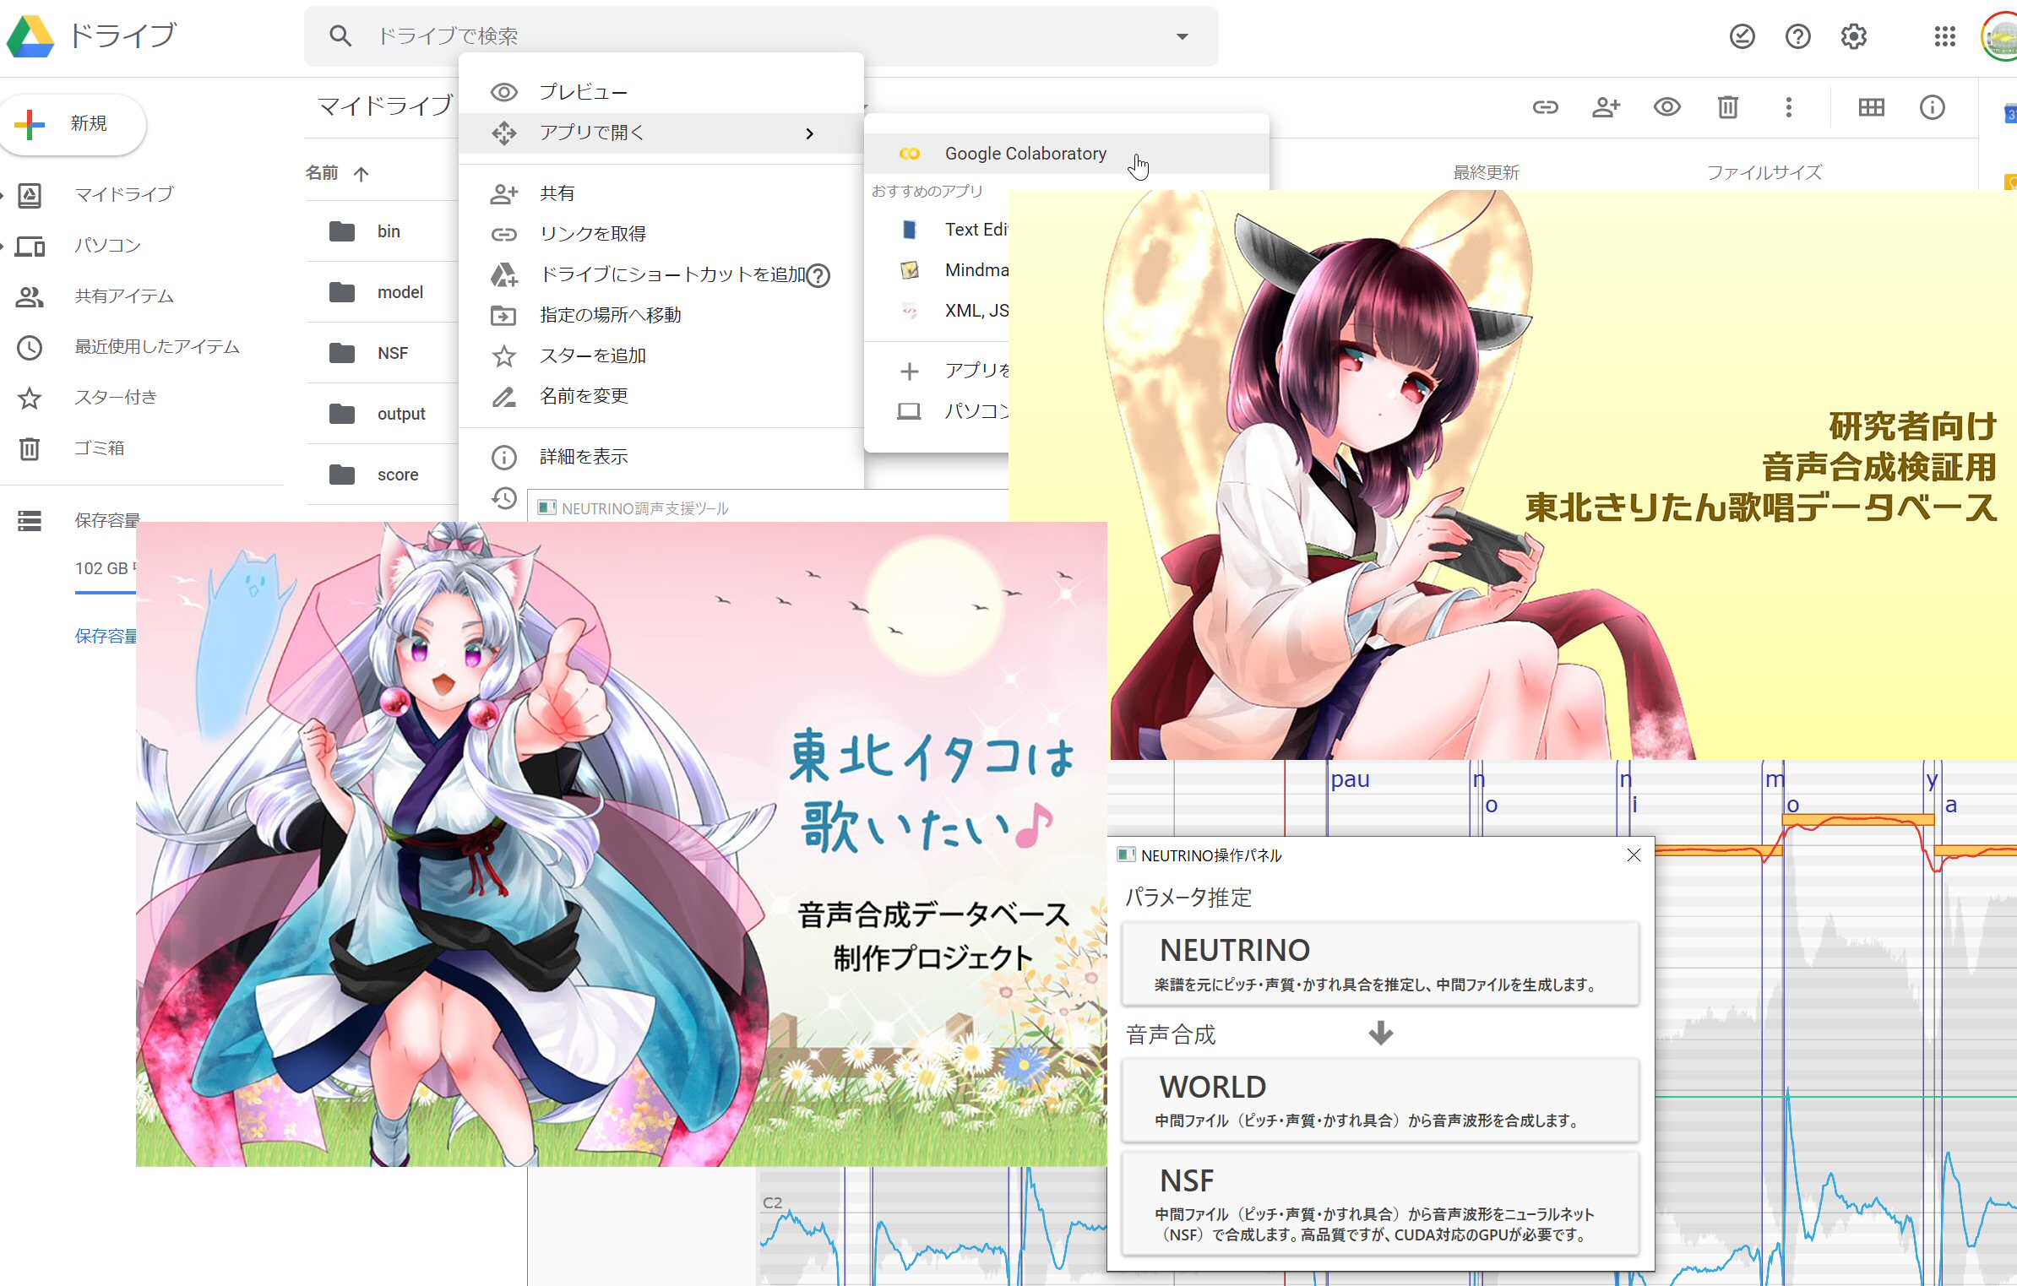Screen dimensions: 2017x1286
Task: Open the settings gear icon
Action: point(1853,36)
